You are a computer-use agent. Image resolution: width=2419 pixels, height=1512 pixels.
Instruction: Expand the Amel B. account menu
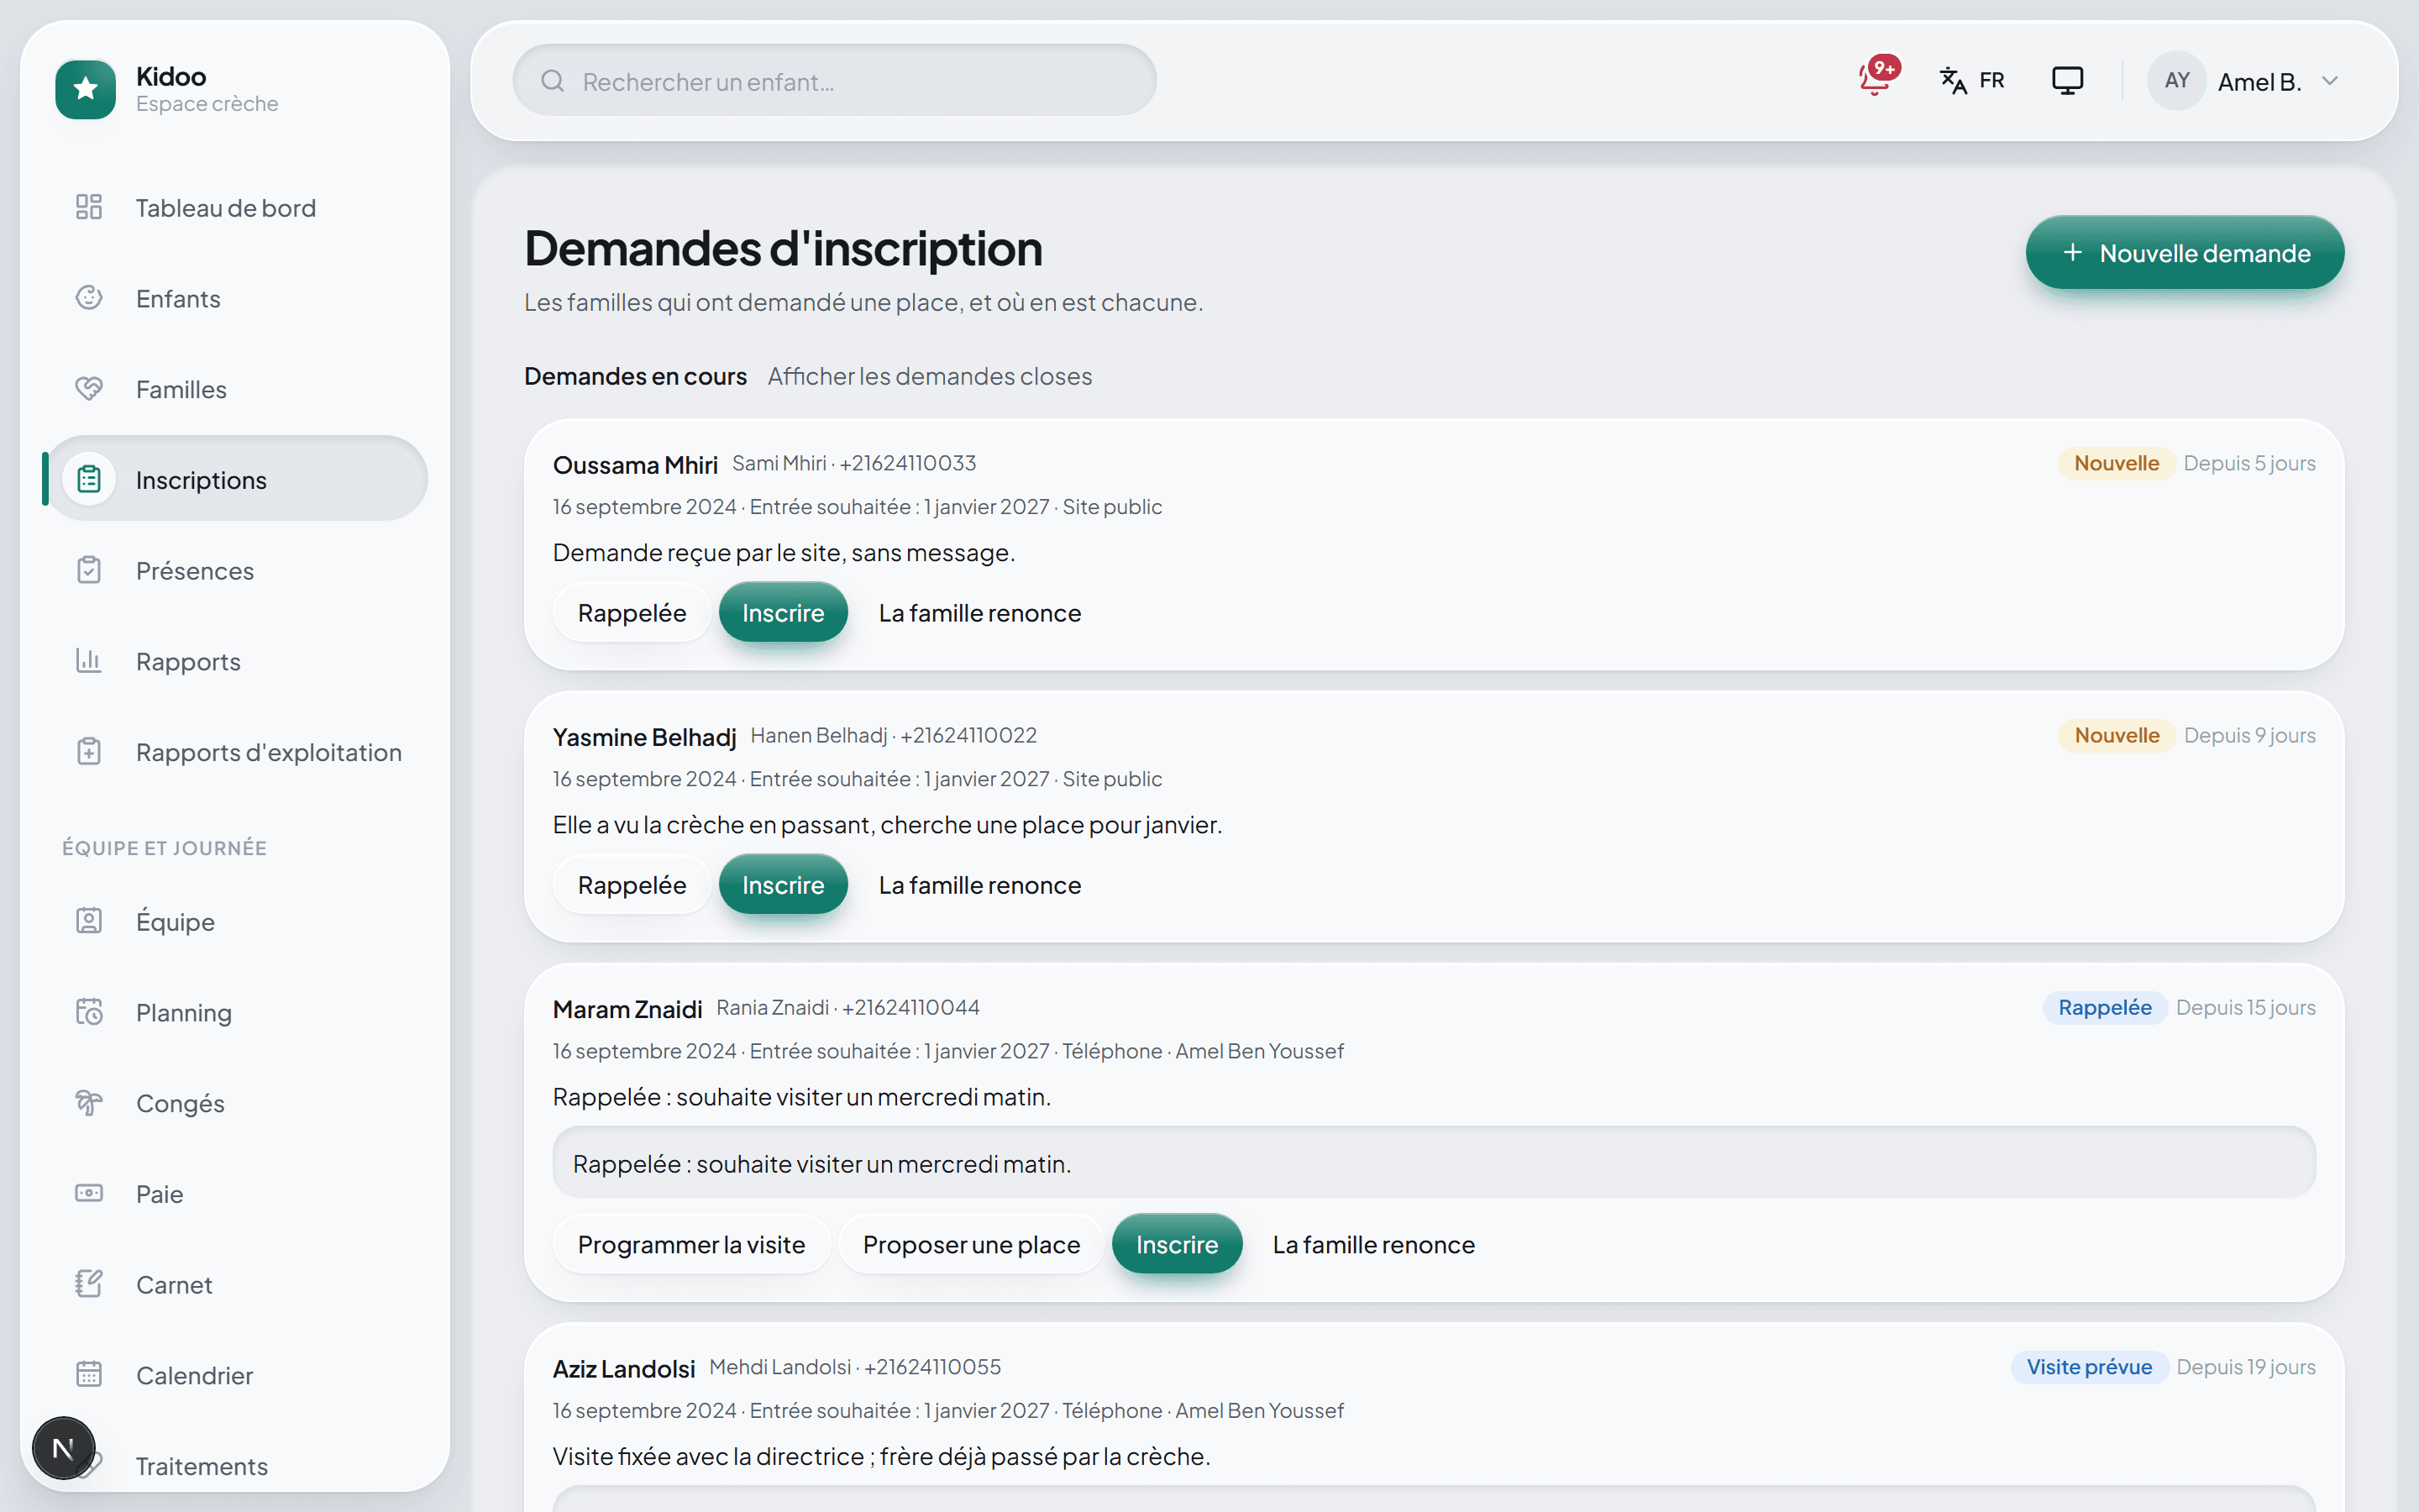[x=2244, y=80]
